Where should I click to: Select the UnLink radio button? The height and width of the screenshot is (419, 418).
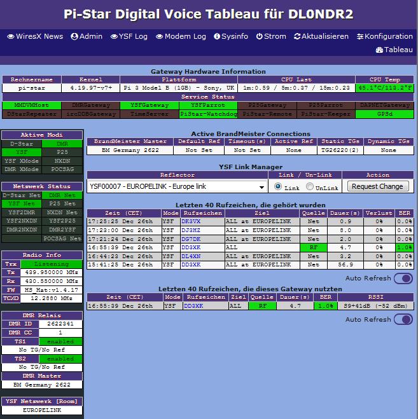(309, 186)
